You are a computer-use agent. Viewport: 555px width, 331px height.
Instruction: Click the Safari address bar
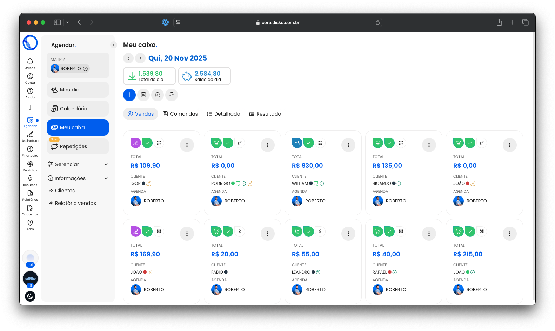[277, 22]
